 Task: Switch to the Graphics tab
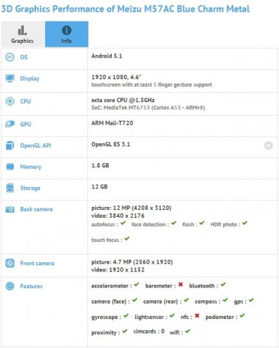[x=23, y=34]
